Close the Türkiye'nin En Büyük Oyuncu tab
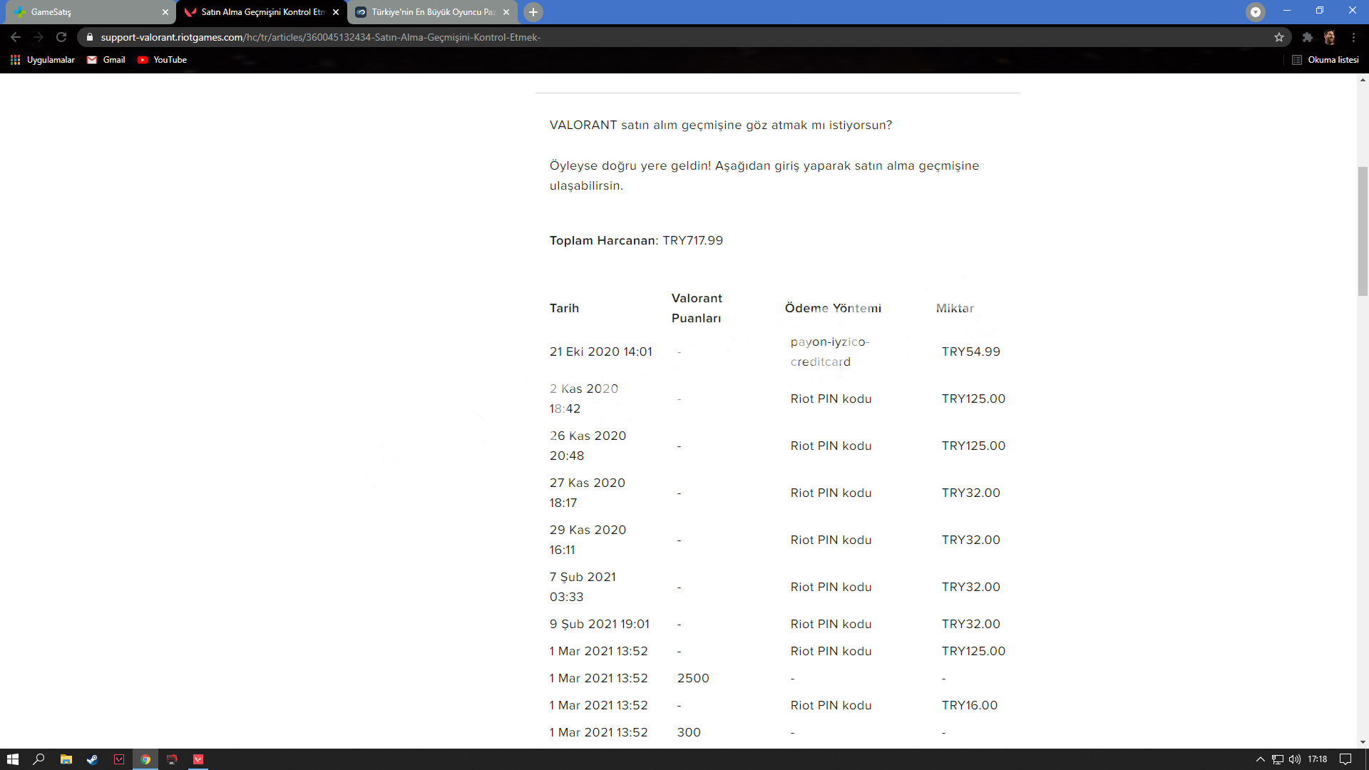The height and width of the screenshot is (770, 1369). tap(506, 12)
